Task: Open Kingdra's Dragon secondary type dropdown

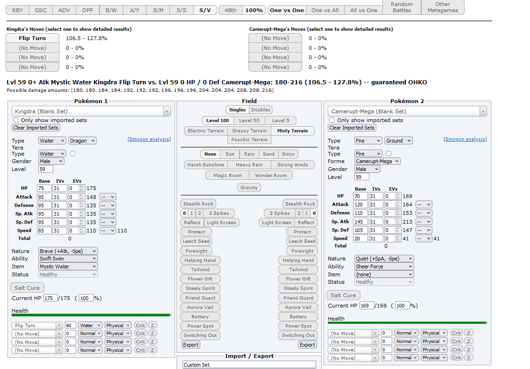Action: [83, 141]
